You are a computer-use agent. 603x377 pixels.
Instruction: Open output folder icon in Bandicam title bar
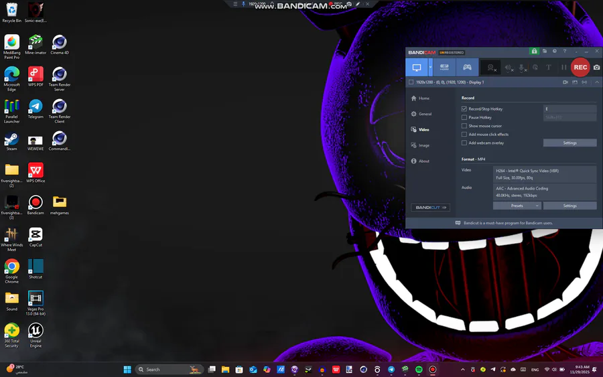point(545,51)
